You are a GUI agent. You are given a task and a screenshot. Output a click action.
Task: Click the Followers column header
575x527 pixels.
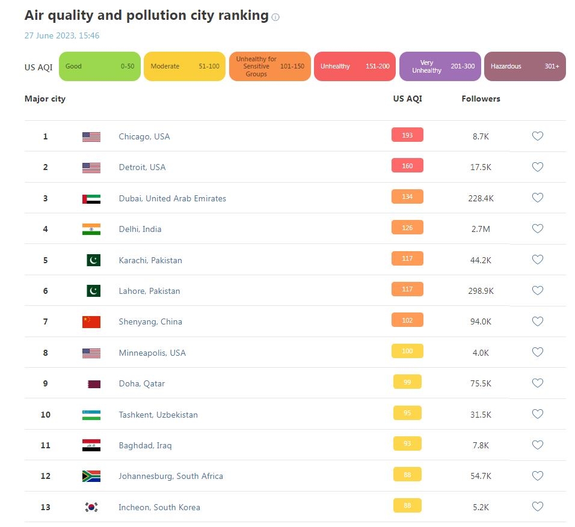[481, 99]
